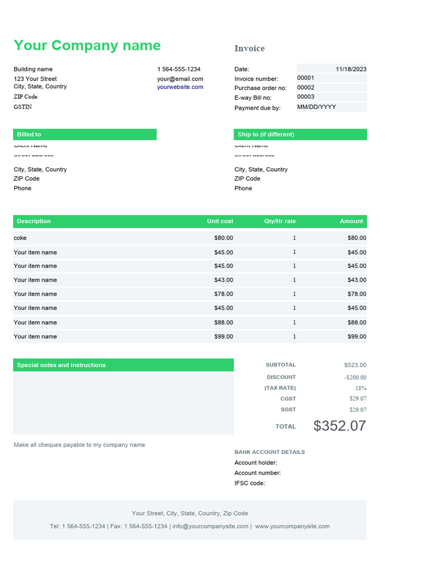Click the 'Account number:' bank detail line
Viewport: 435px width, 580px height.
[x=258, y=473]
